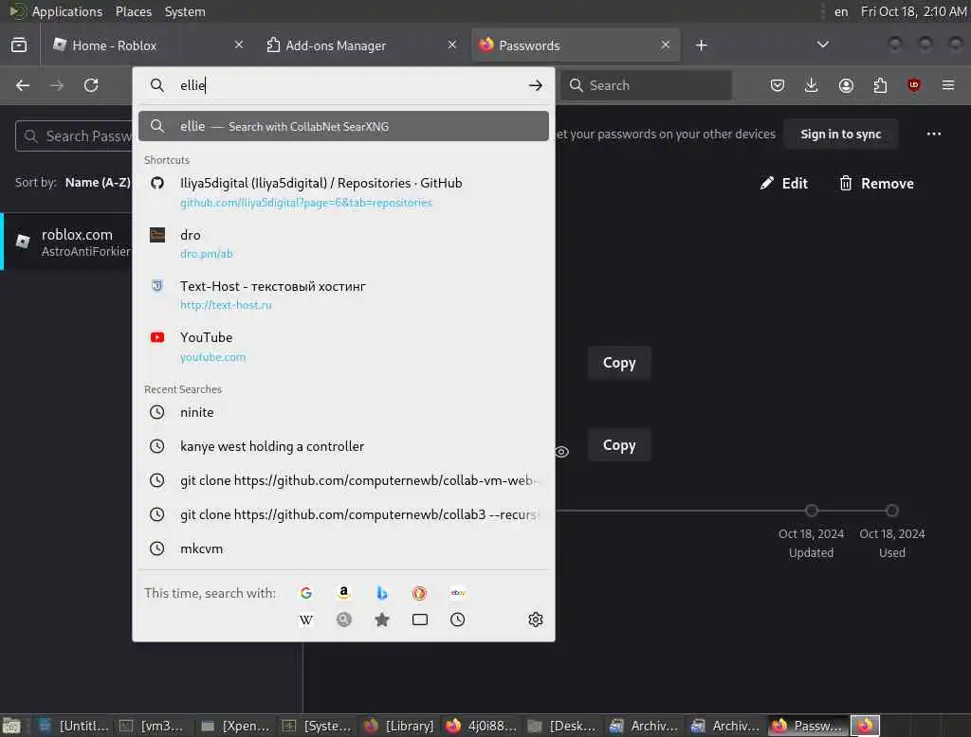This screenshot has width=971, height=737.
Task: Select the roblox.com login entry
Action: point(67,242)
